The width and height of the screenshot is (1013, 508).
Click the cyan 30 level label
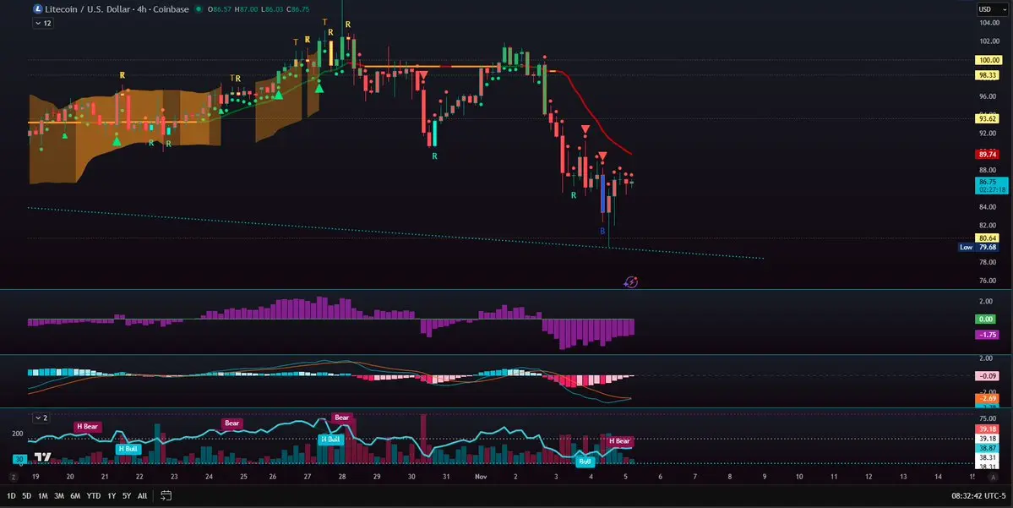point(19,460)
